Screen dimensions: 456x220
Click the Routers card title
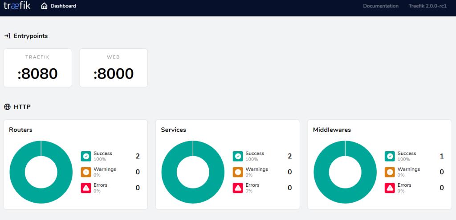pos(20,130)
